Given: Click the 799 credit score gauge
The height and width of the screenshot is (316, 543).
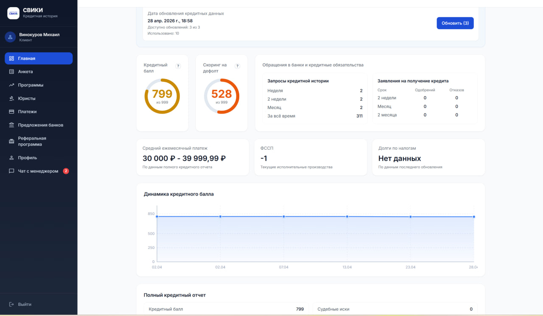Looking at the screenshot, I should click(162, 96).
